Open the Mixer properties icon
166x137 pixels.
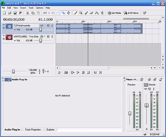tap(141, 79)
